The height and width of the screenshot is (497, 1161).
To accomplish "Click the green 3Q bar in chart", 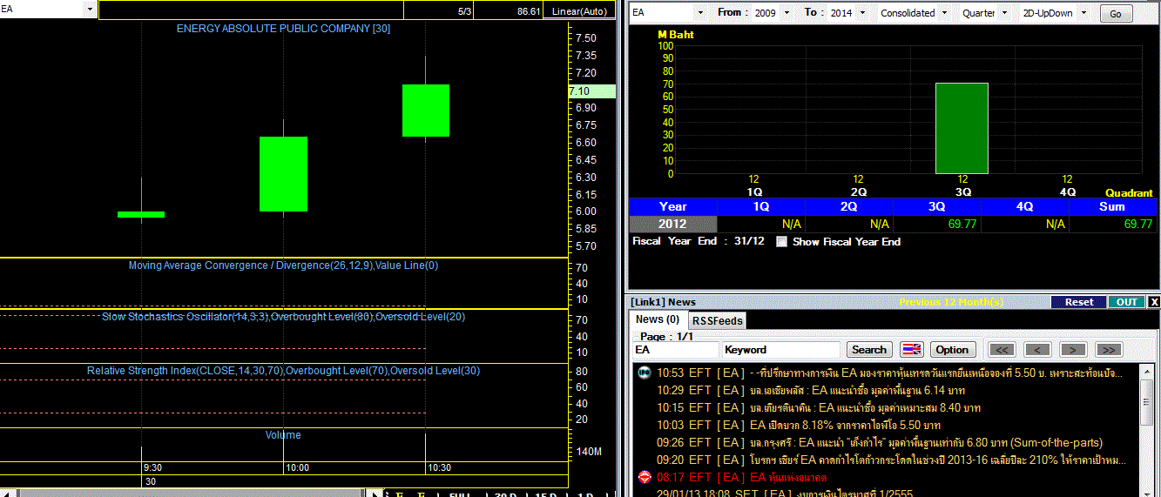I will click(962, 129).
